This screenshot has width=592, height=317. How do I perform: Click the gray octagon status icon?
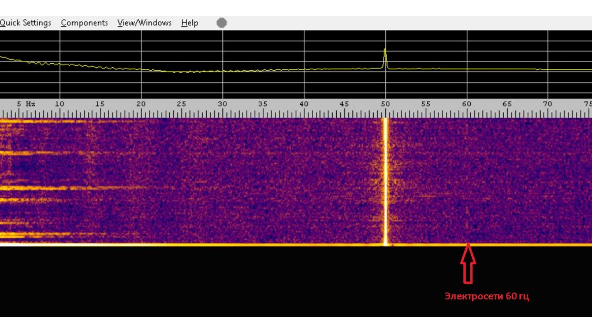pyautogui.click(x=222, y=23)
